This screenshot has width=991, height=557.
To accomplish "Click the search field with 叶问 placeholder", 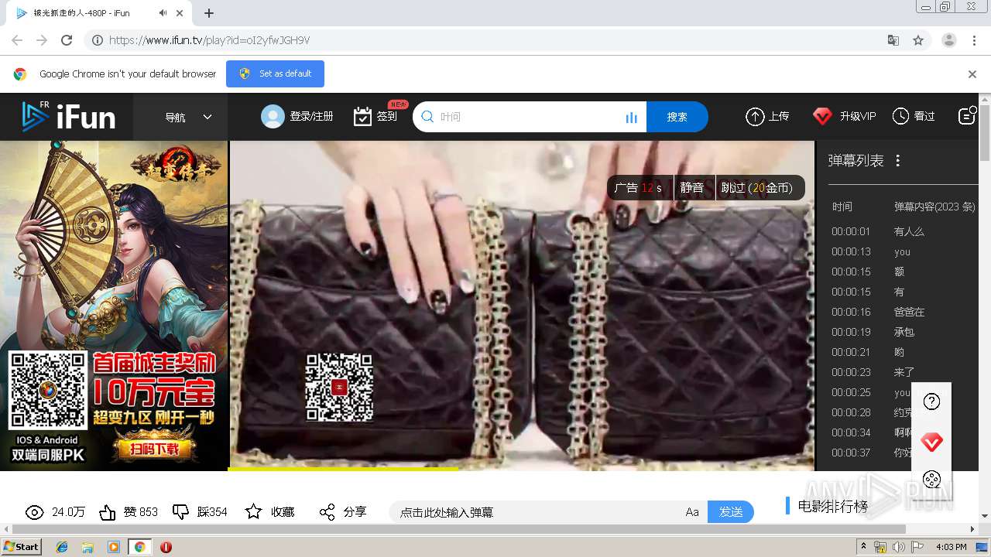I will point(530,117).
